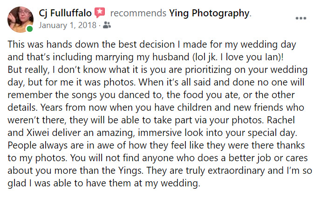The height and width of the screenshot is (199, 321).
Task: Click the red star recommendation badge
Action: [x=100, y=13]
